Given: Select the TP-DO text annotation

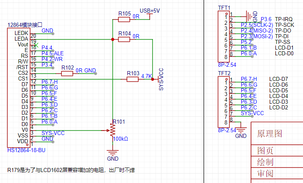Looking at the screenshot, I should (283, 30).
